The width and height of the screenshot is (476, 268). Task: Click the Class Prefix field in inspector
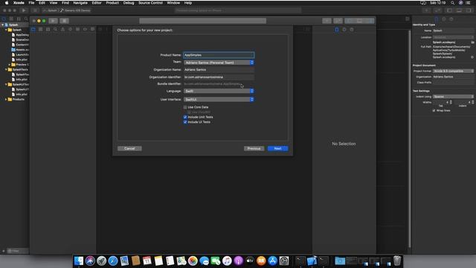[453, 83]
